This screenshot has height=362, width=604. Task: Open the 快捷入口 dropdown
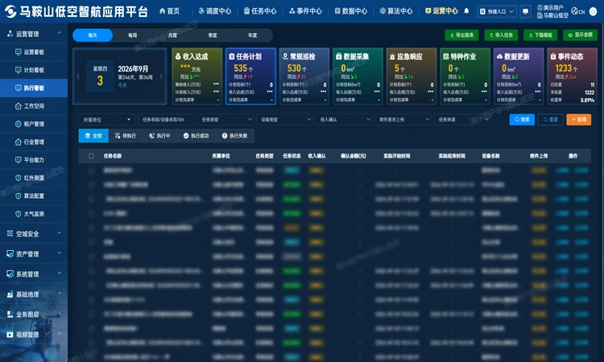(497, 11)
